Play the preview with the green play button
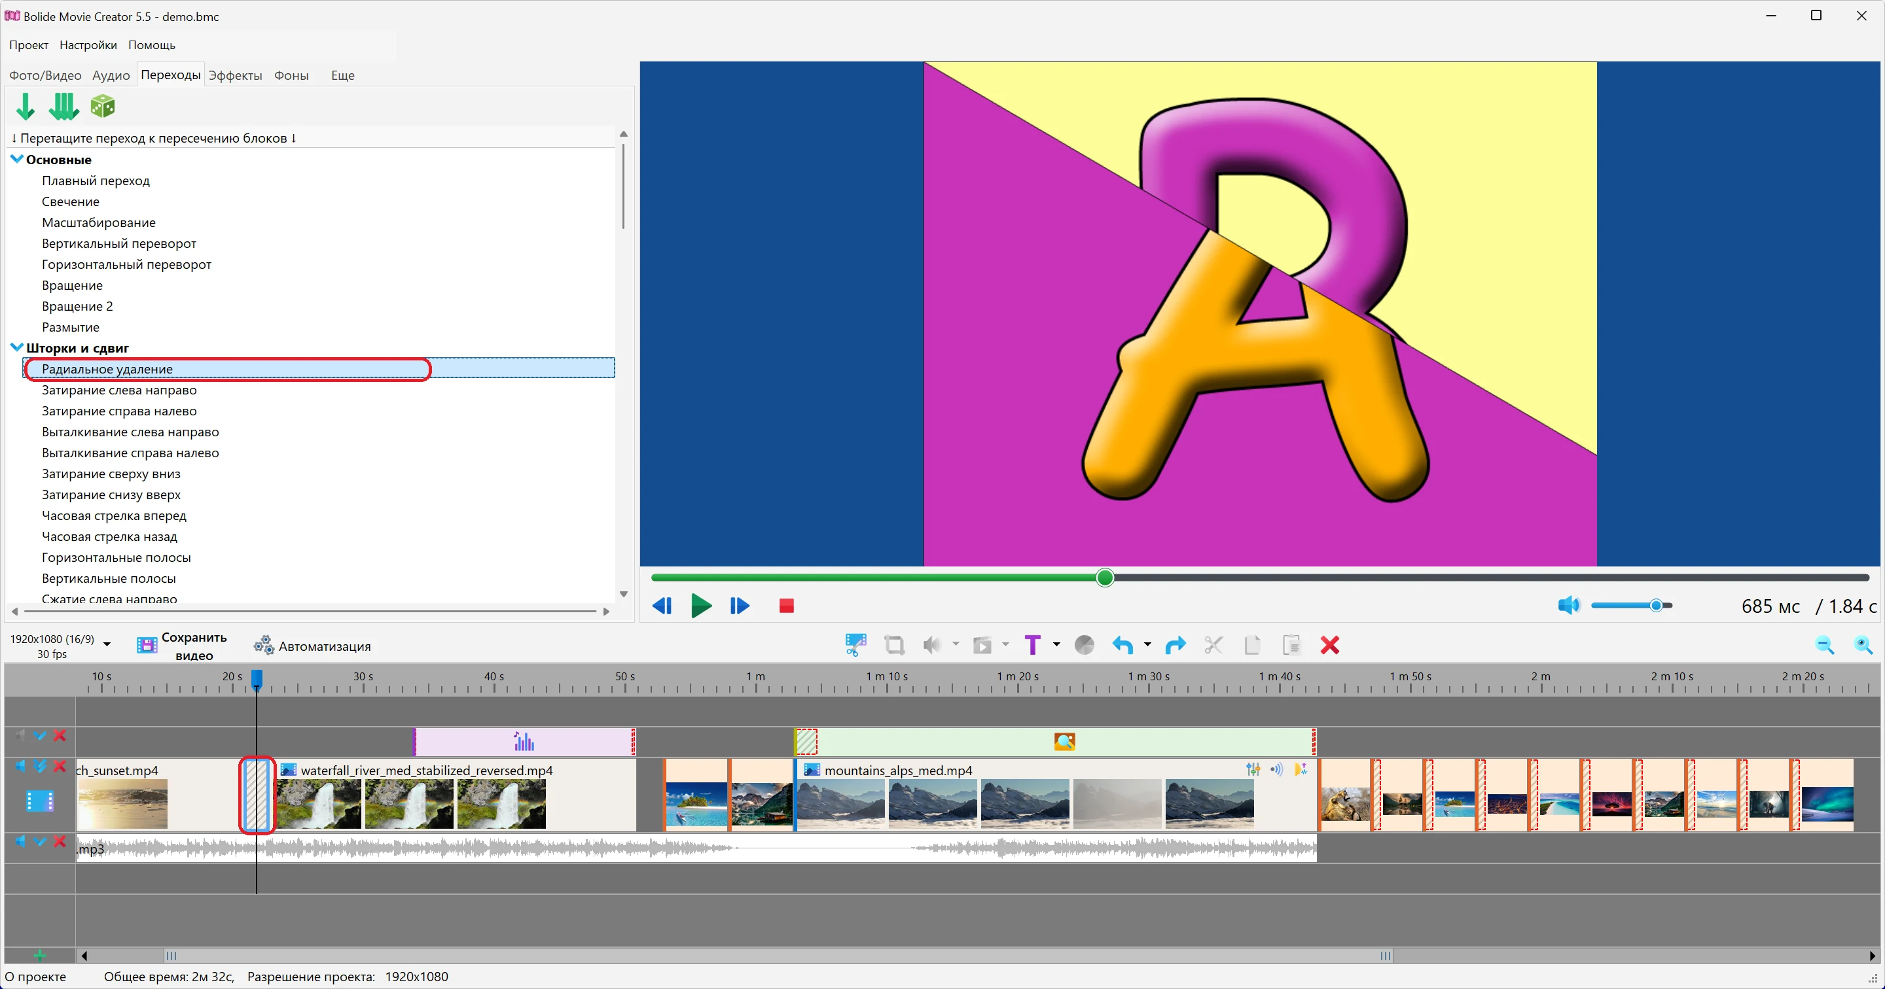 [701, 606]
